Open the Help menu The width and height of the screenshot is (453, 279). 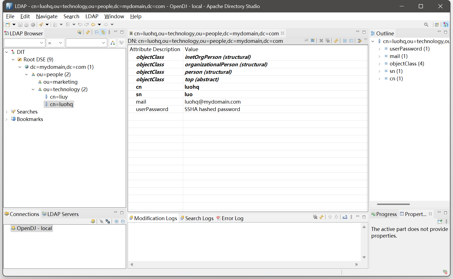coord(136,16)
